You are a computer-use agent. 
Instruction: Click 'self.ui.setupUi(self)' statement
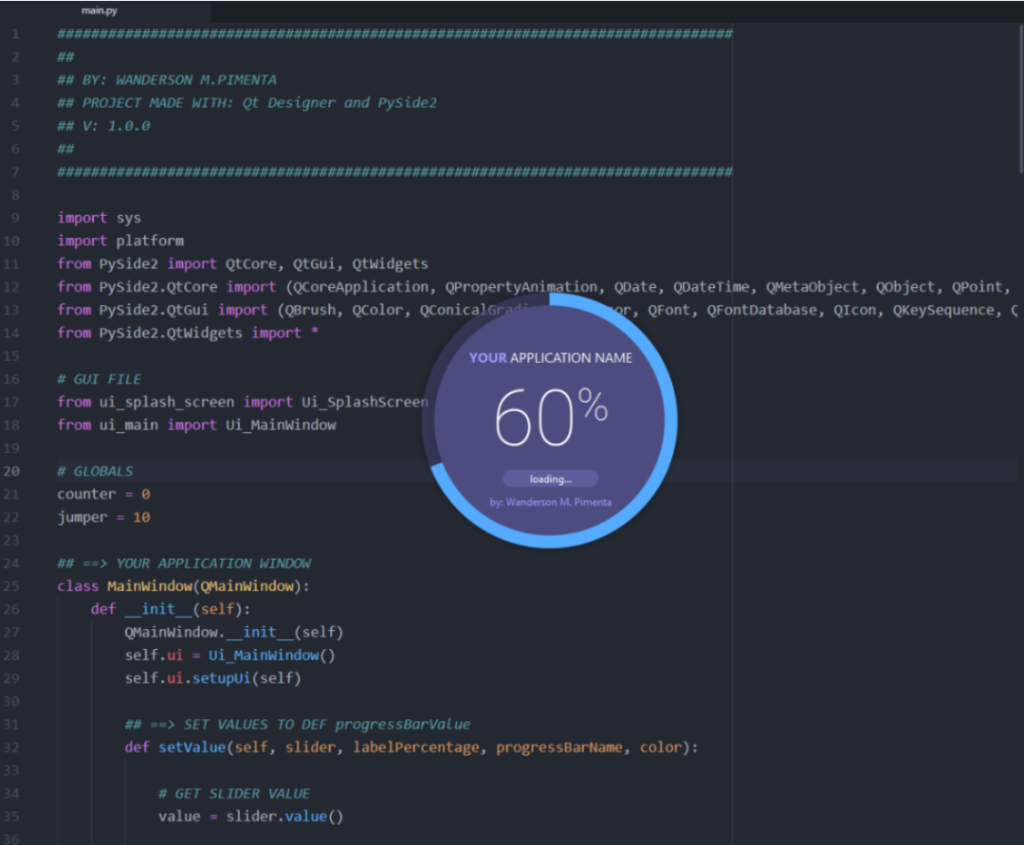pyautogui.click(x=212, y=678)
